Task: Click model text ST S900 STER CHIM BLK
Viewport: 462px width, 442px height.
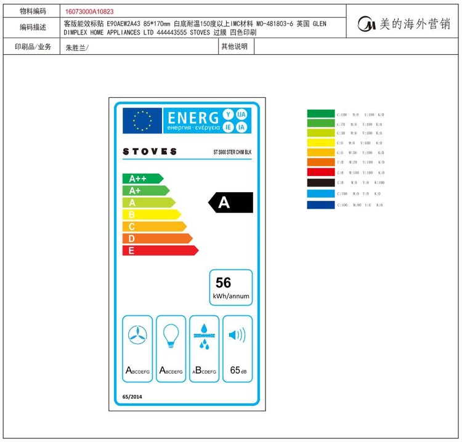Action: point(232,152)
